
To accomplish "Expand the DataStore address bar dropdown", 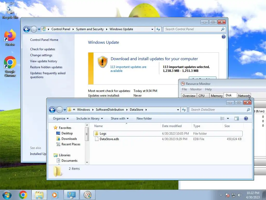I will tap(178, 110).
